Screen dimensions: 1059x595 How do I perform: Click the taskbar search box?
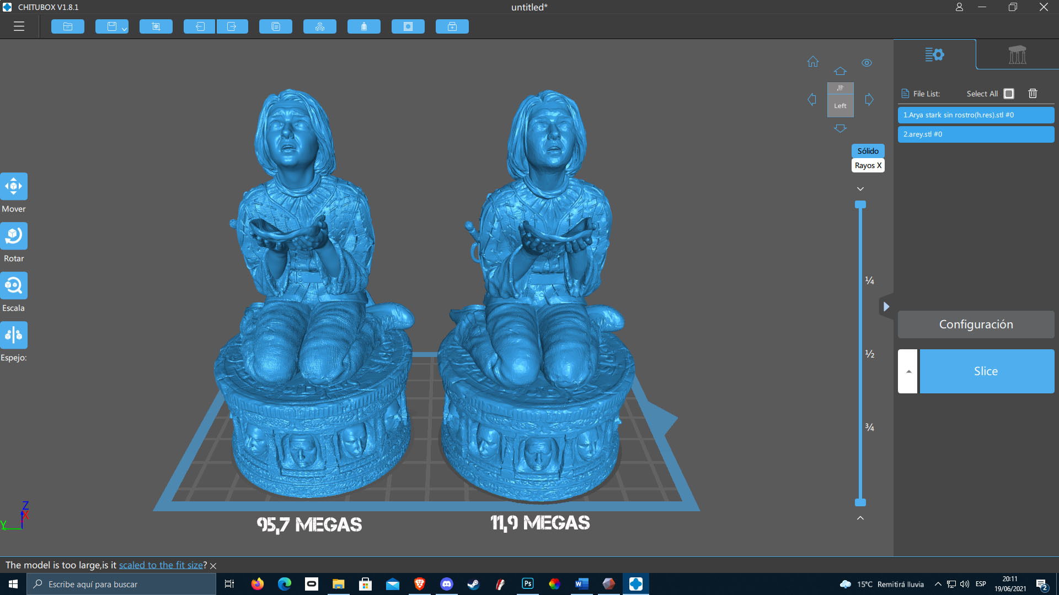121,584
